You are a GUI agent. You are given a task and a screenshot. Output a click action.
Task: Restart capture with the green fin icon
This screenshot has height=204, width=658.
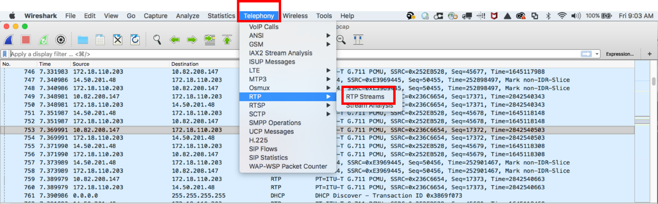43,40
